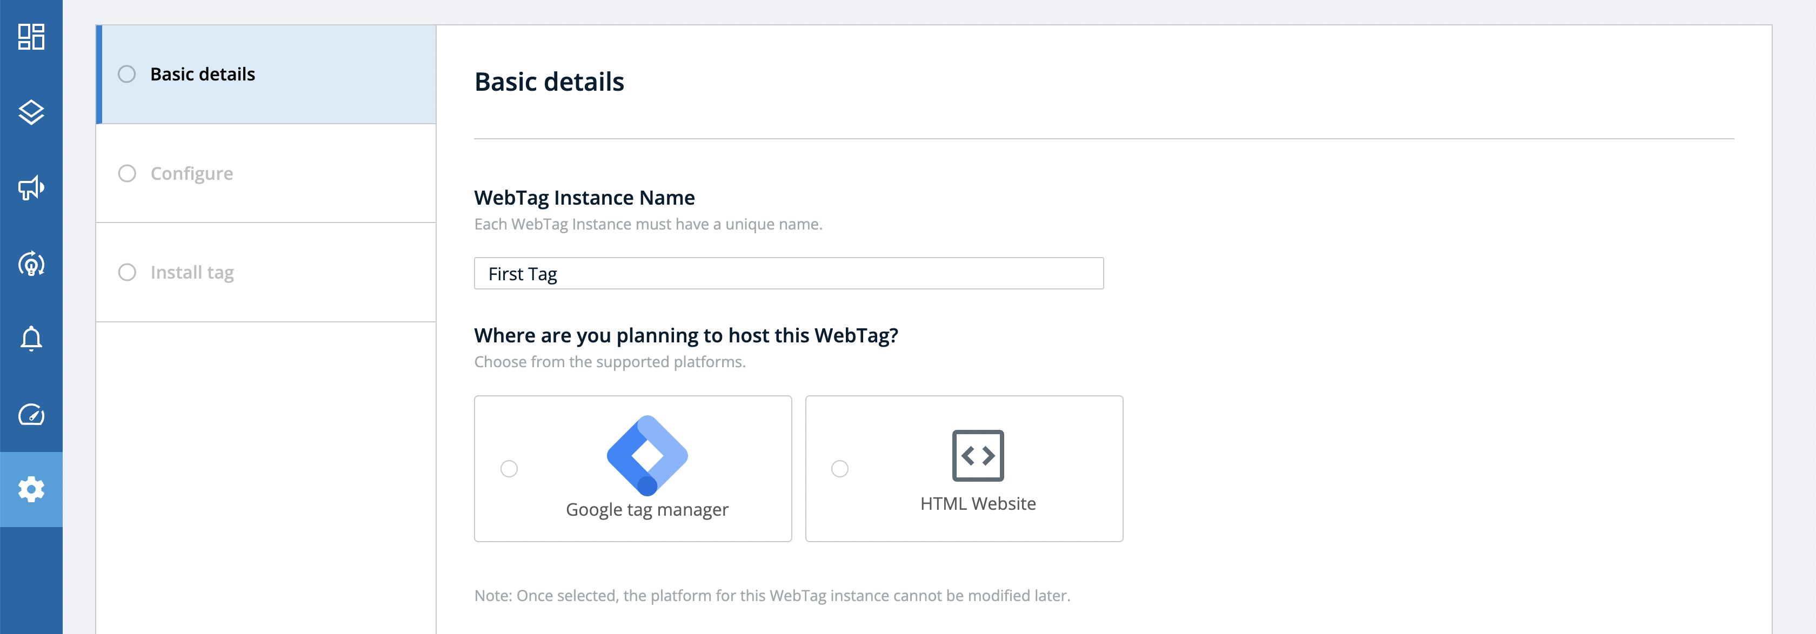Switch to the Install tag step
The height and width of the screenshot is (634, 1816).
click(x=266, y=273)
